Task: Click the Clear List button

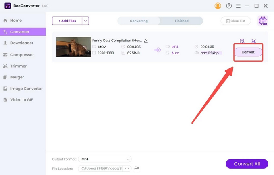Action: click(236, 21)
